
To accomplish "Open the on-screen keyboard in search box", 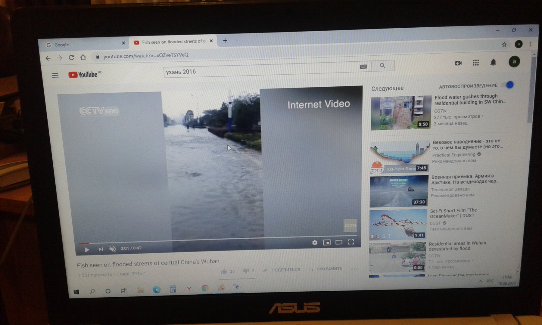I will tap(363, 66).
